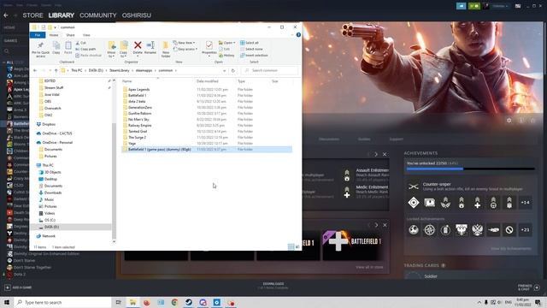The width and height of the screenshot is (547, 308).
Task: Click the blocked-circle locked achievement icon
Action: point(509,230)
